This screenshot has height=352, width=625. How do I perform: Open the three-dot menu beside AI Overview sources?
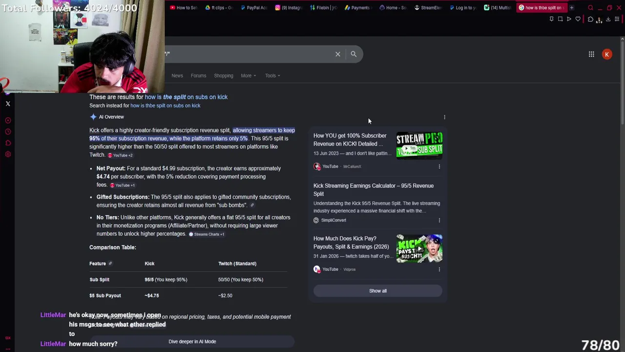pos(444,117)
